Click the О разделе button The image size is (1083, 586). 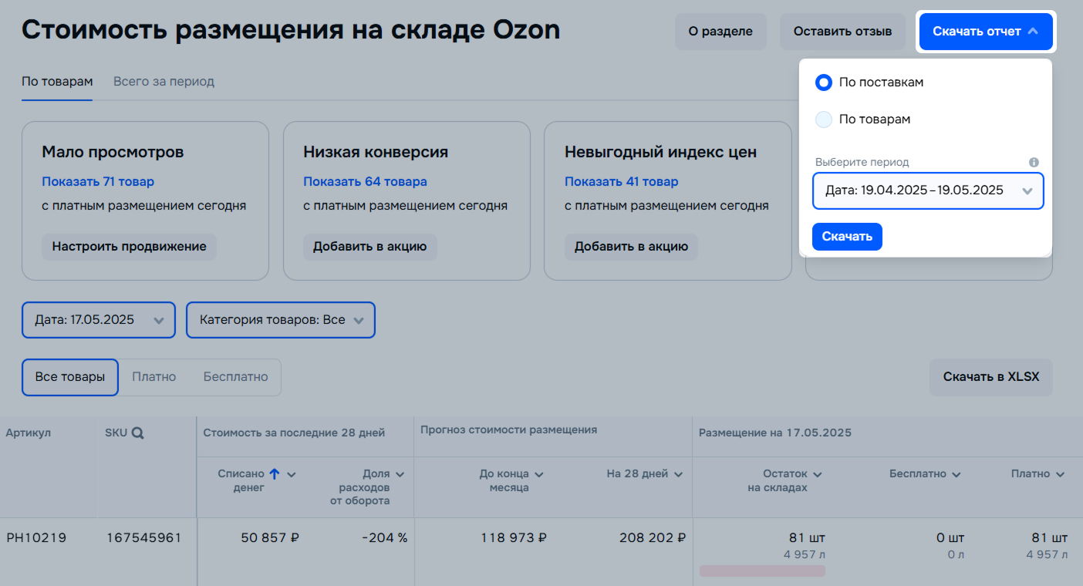[x=720, y=32]
